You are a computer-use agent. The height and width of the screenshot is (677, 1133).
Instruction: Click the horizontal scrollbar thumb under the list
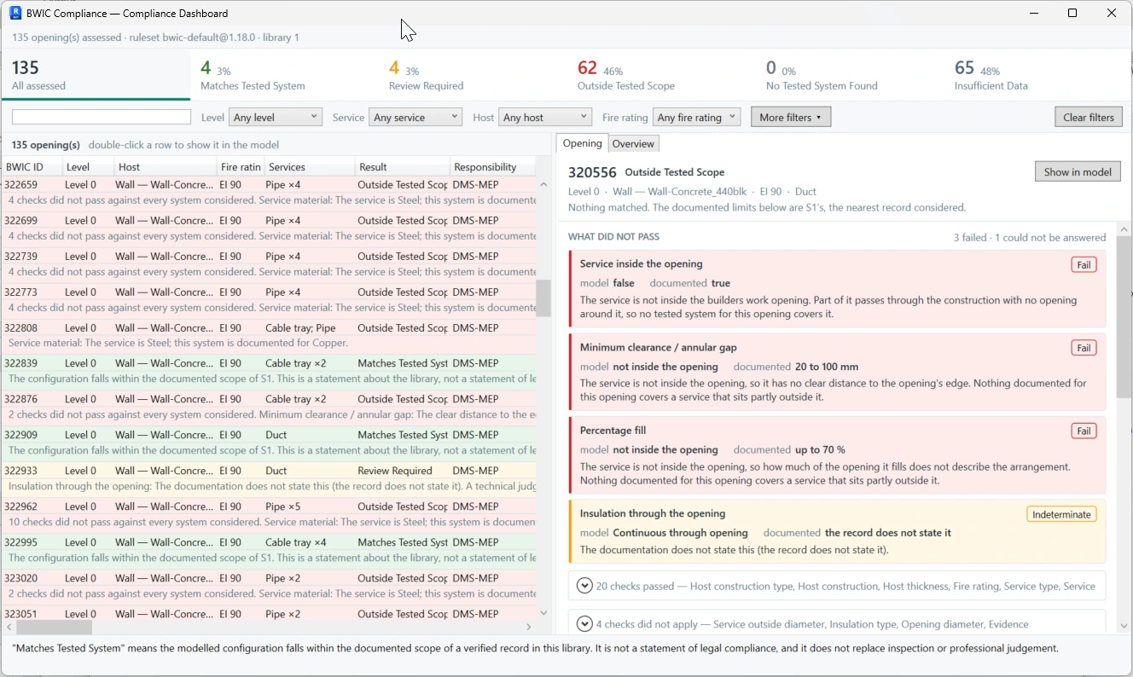point(54,627)
